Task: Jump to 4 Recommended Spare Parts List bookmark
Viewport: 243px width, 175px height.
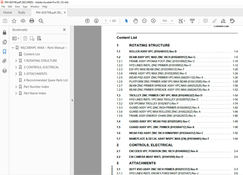Action: [45, 80]
